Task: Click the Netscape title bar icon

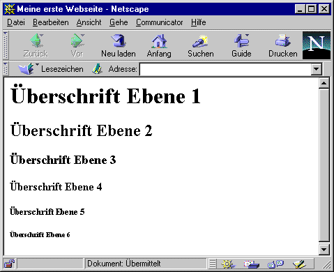Action: click(x=9, y=9)
